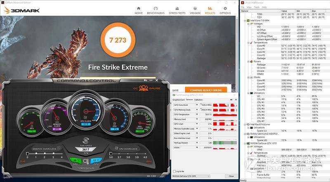Open the Help menu in HWMonitor
330x182 pixels.
(264, 7)
